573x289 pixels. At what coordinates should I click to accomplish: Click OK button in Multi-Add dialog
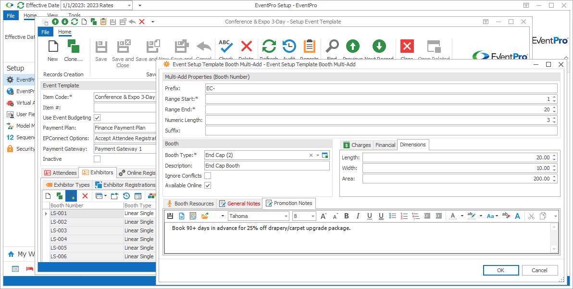500,270
